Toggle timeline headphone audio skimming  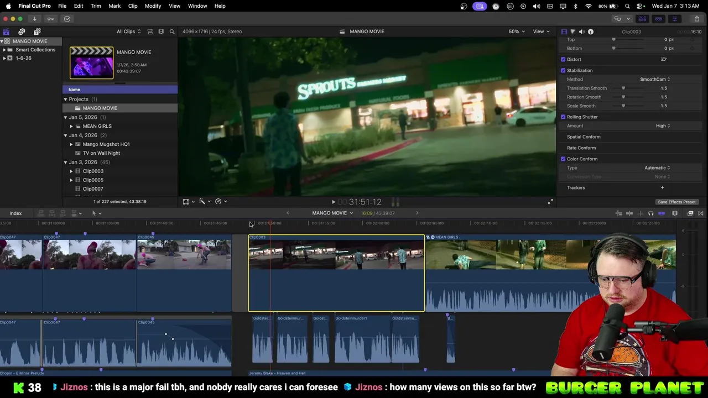tap(650, 213)
